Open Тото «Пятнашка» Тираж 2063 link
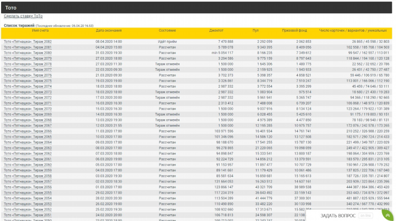The width and height of the screenshot is (396, 221). pyautogui.click(x=28, y=148)
